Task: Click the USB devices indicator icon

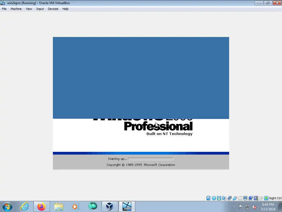Action: (x=235, y=198)
